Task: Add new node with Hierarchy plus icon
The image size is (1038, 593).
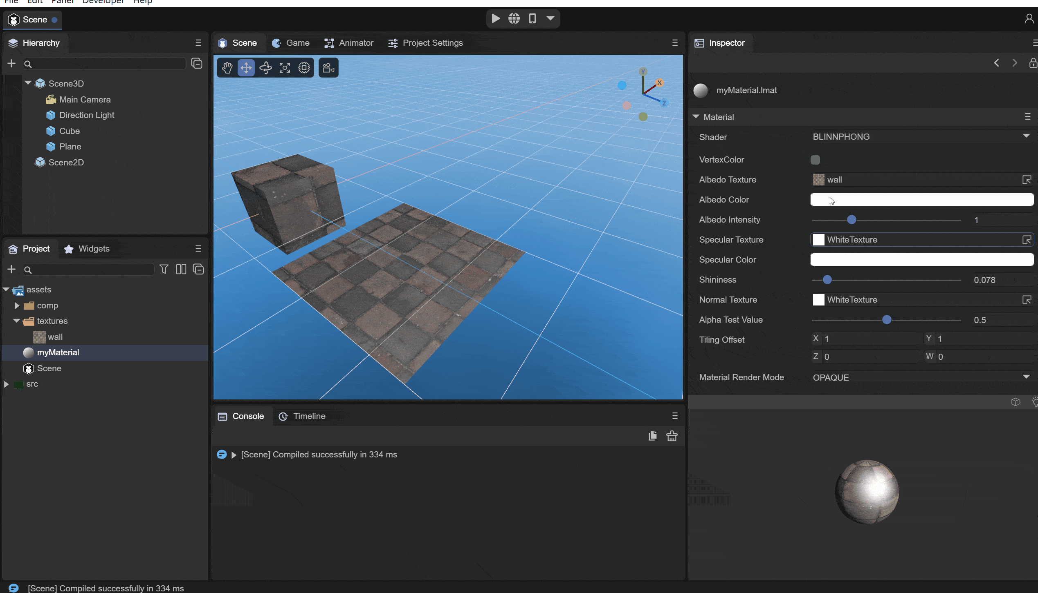Action: click(11, 63)
